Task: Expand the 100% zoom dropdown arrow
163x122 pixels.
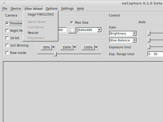Action: click(x=75, y=47)
